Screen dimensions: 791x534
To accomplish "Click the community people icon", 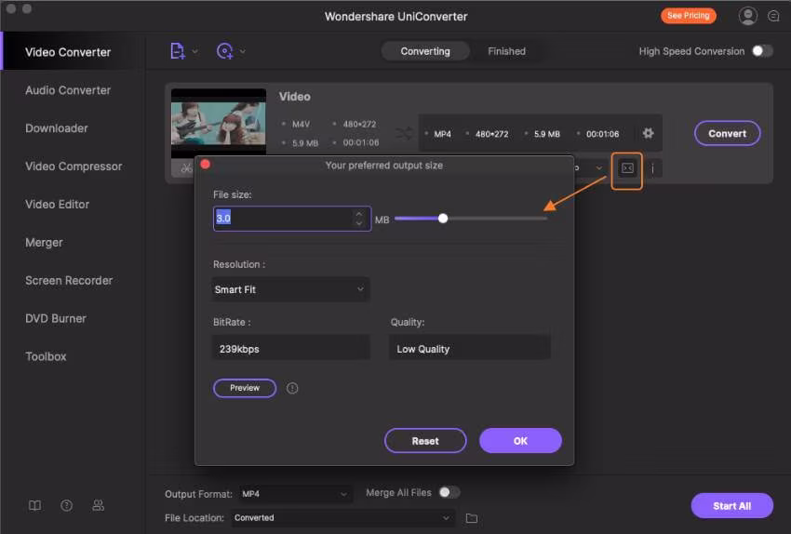I will point(99,505).
